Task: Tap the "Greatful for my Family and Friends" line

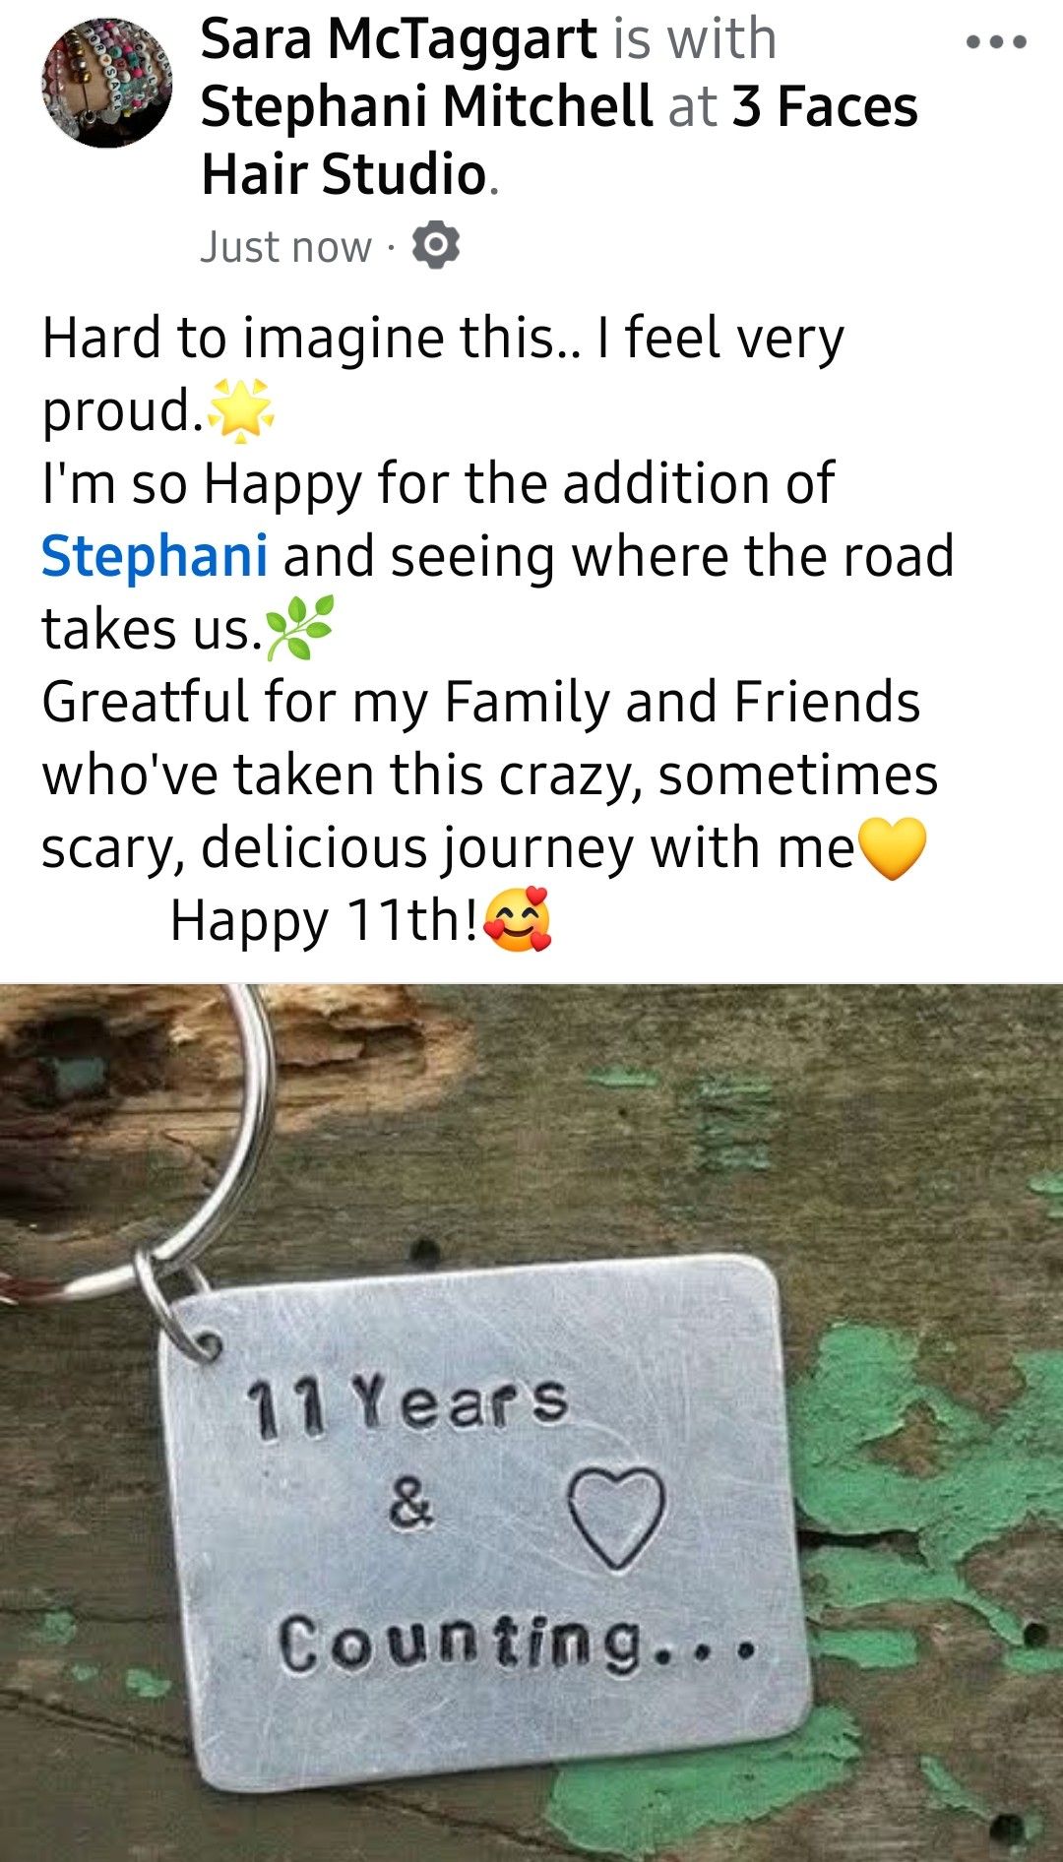Action: pyautogui.click(x=481, y=702)
